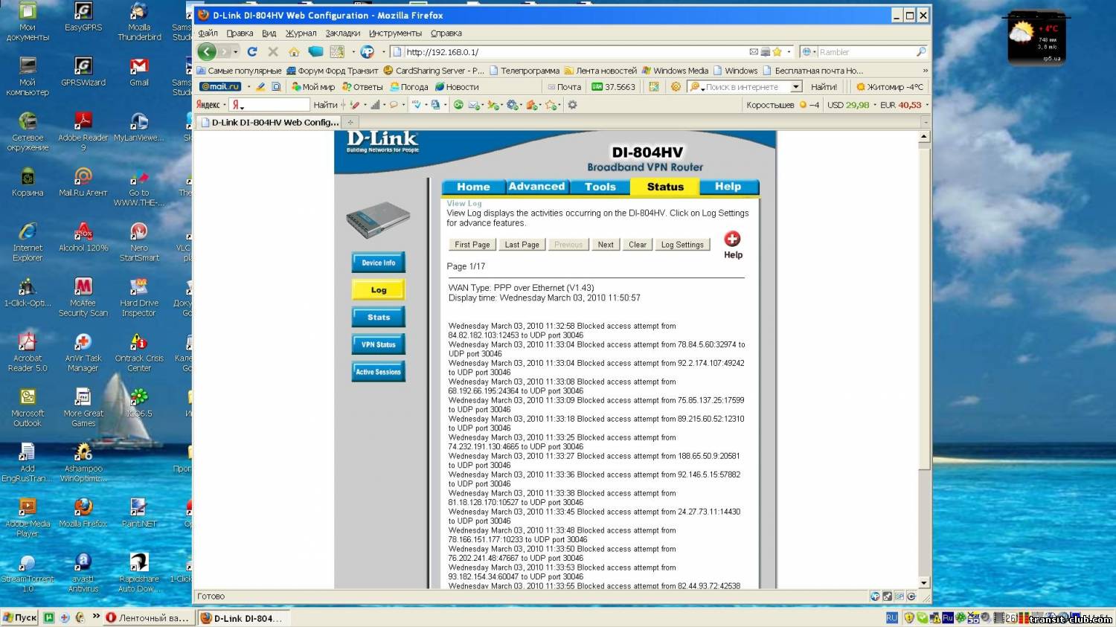Image resolution: width=1116 pixels, height=627 pixels.
Task: Reload the page in Firefox
Action: click(252, 51)
